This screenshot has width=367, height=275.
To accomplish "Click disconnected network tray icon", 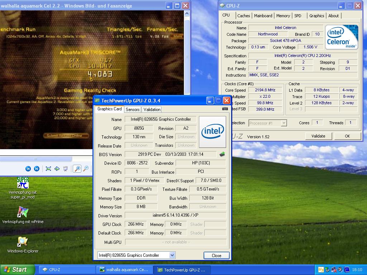I will click(334, 270).
